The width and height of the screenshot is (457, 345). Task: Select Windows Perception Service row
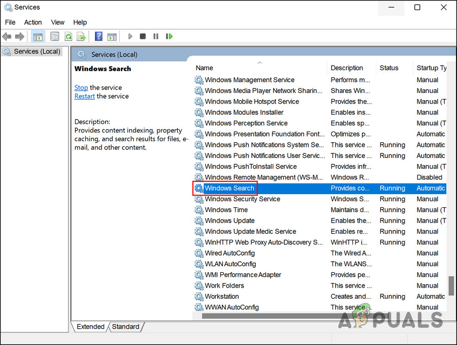320,123
